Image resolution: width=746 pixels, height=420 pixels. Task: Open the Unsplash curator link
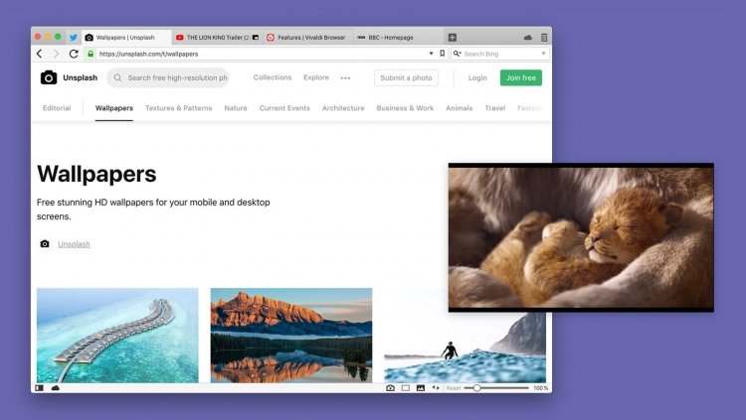click(74, 244)
